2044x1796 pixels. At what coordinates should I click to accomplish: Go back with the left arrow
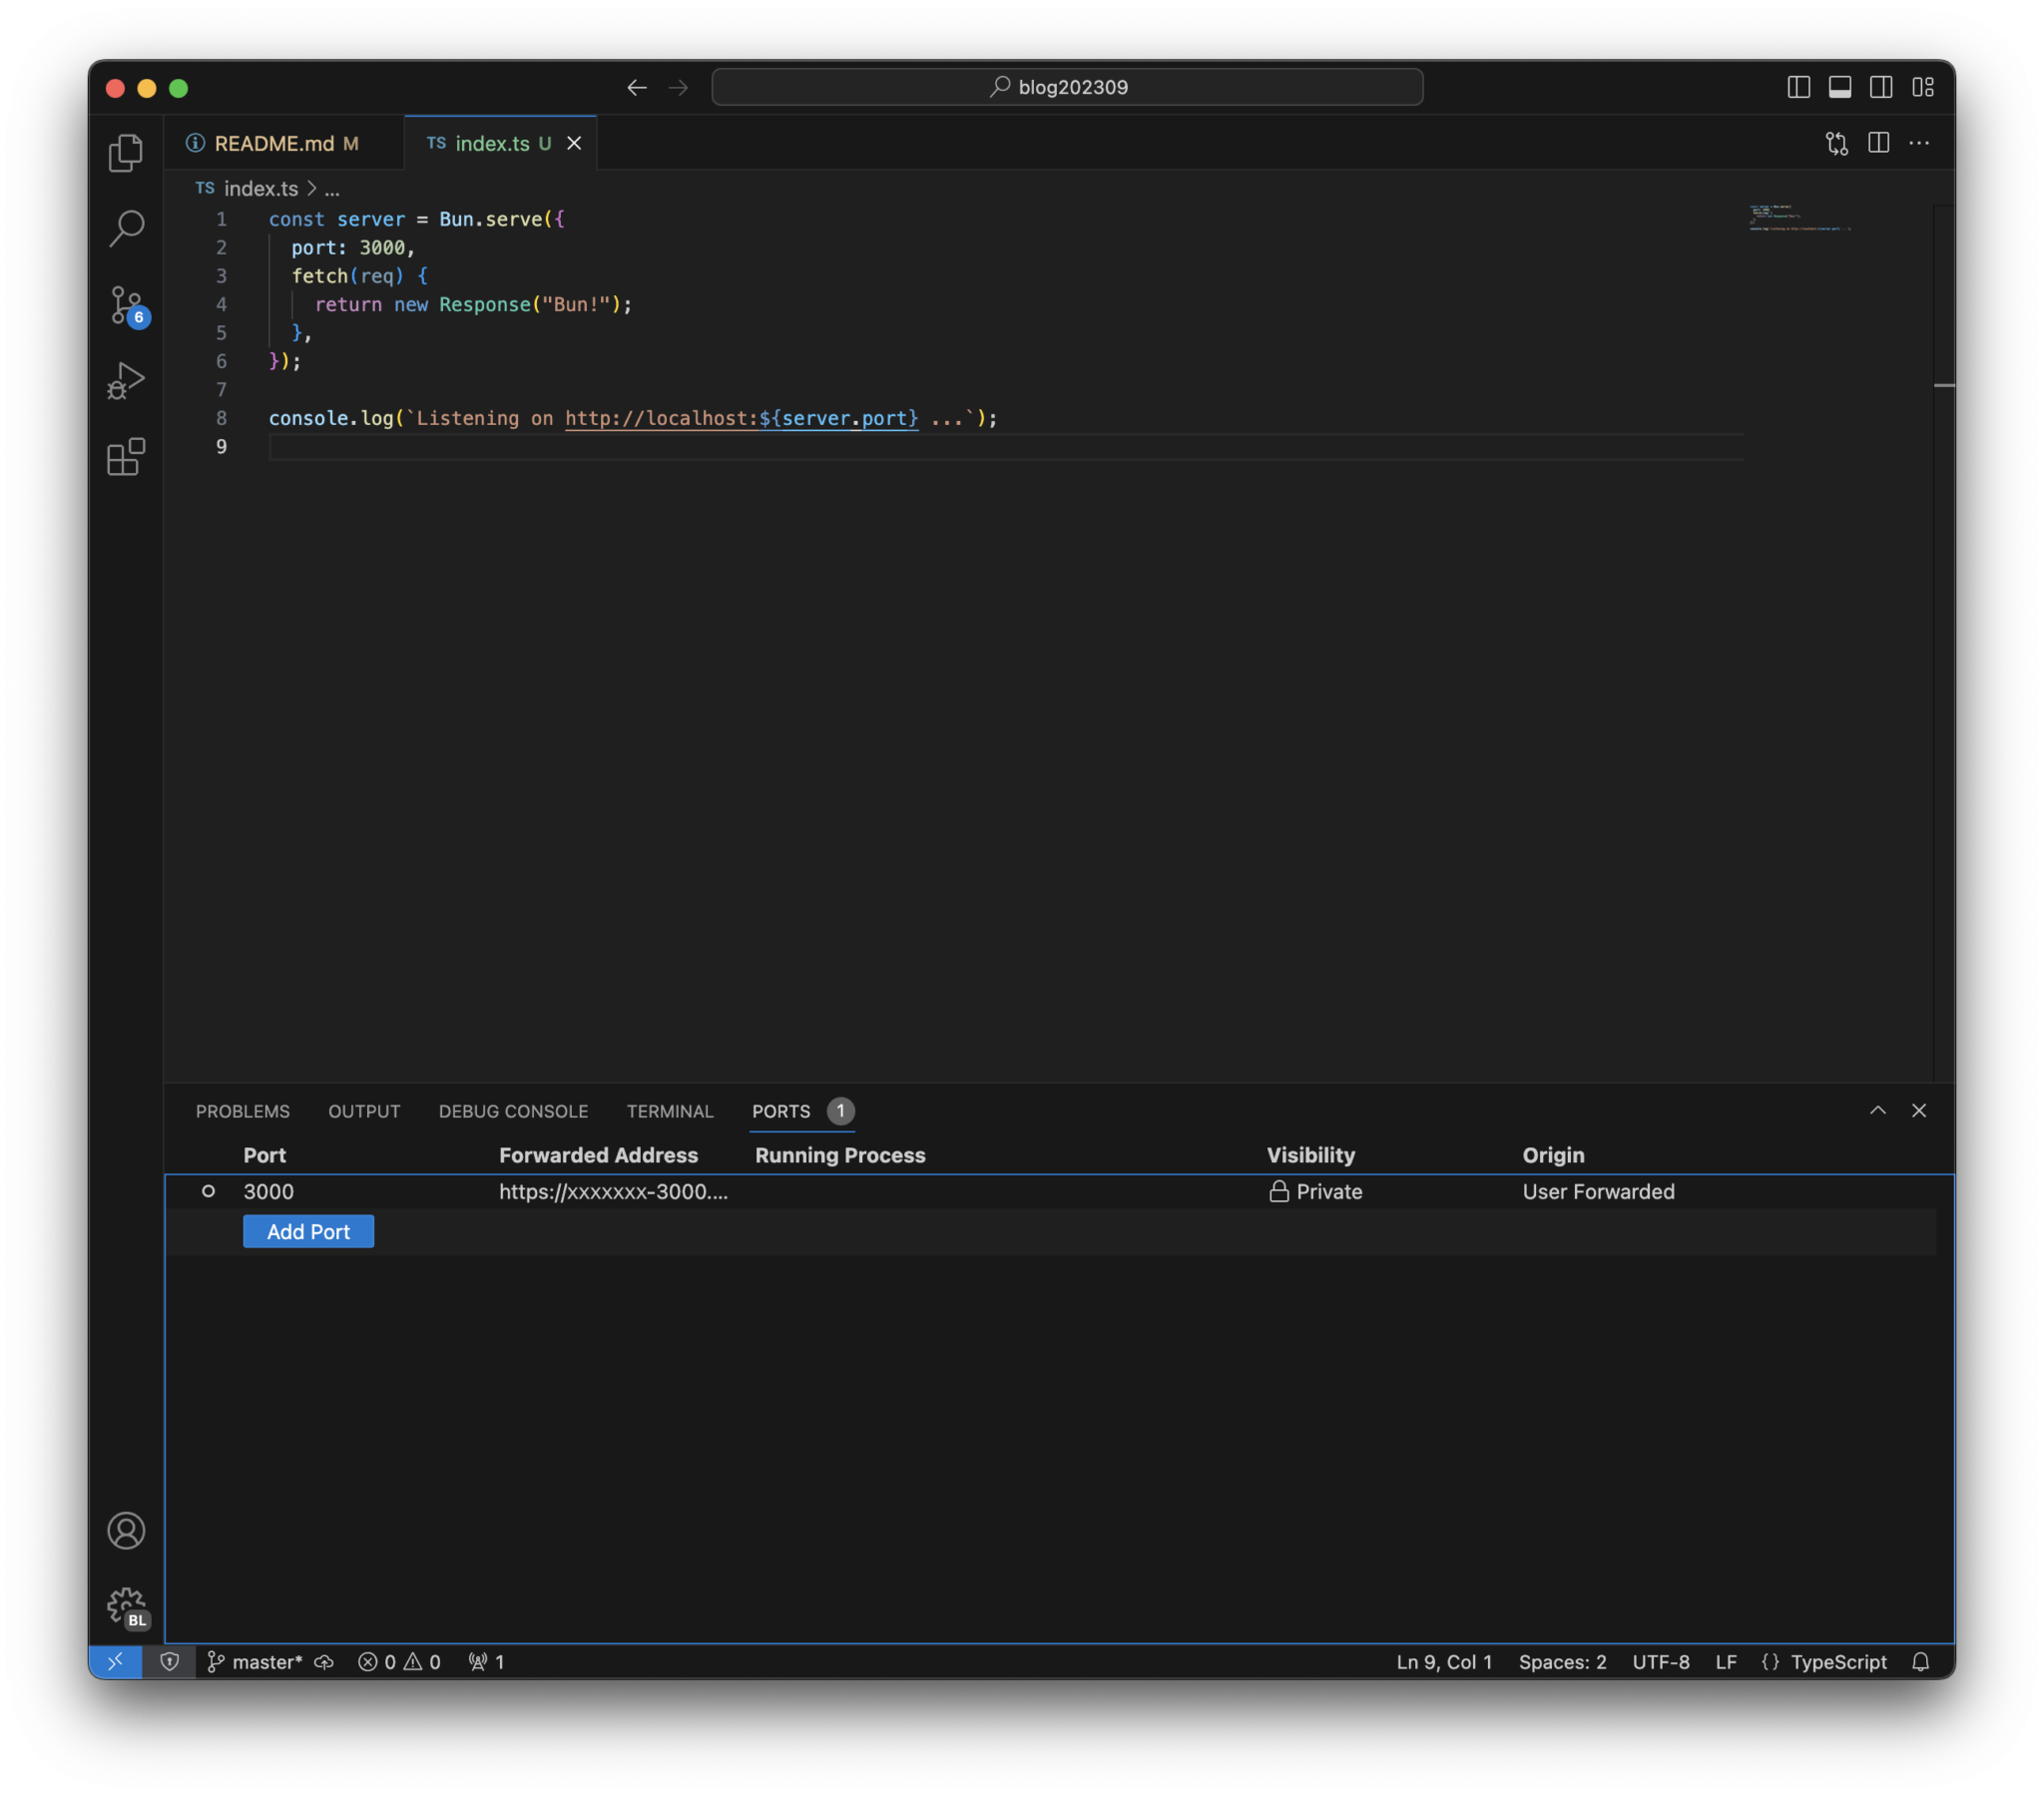[x=637, y=88]
